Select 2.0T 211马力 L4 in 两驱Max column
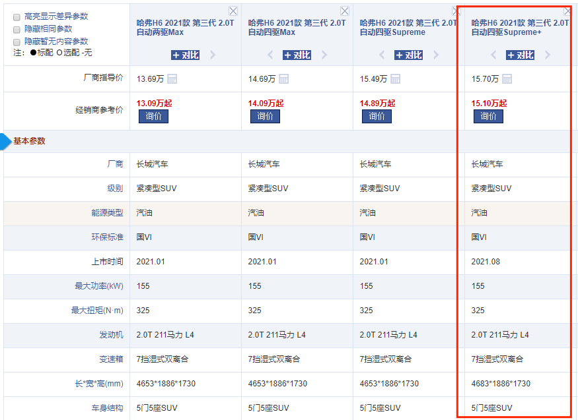The height and width of the screenshot is (420, 578). point(165,335)
